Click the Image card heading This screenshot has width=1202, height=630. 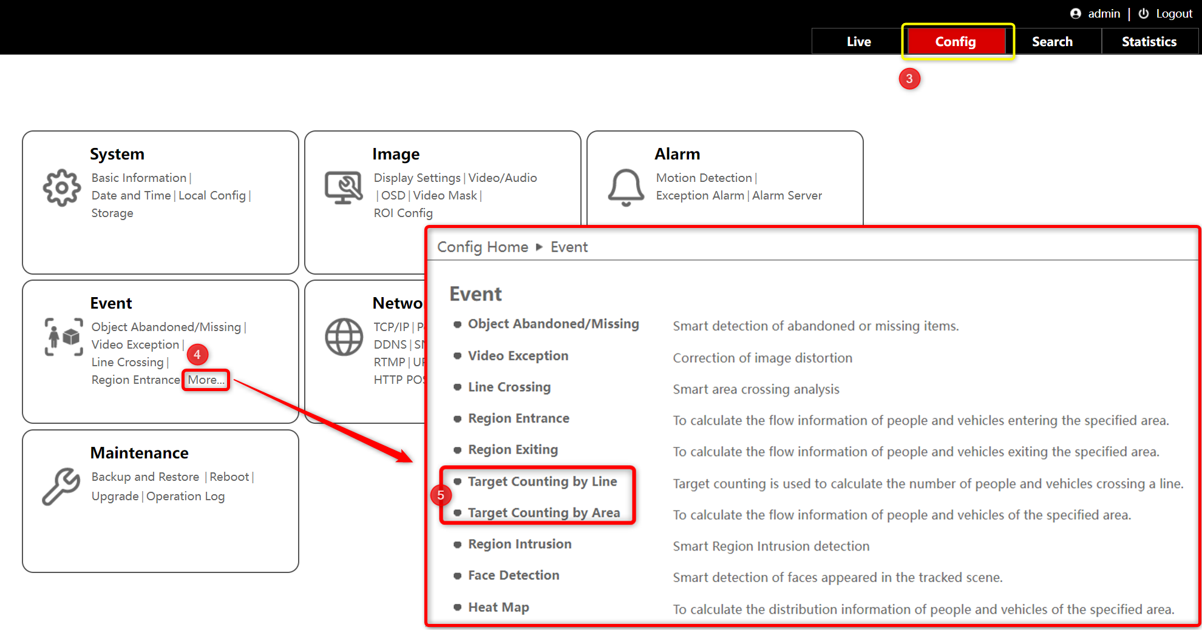(x=396, y=154)
